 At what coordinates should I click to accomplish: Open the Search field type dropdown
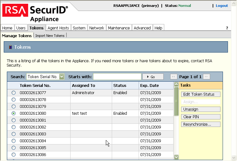click(x=45, y=77)
